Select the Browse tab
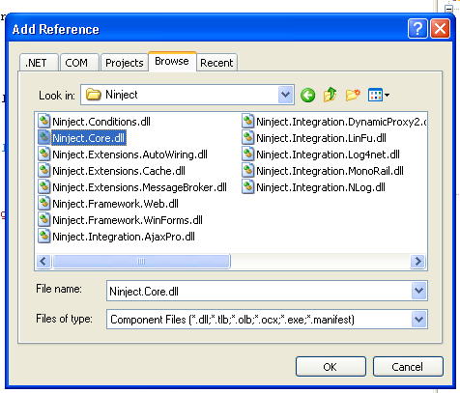 pyautogui.click(x=172, y=61)
